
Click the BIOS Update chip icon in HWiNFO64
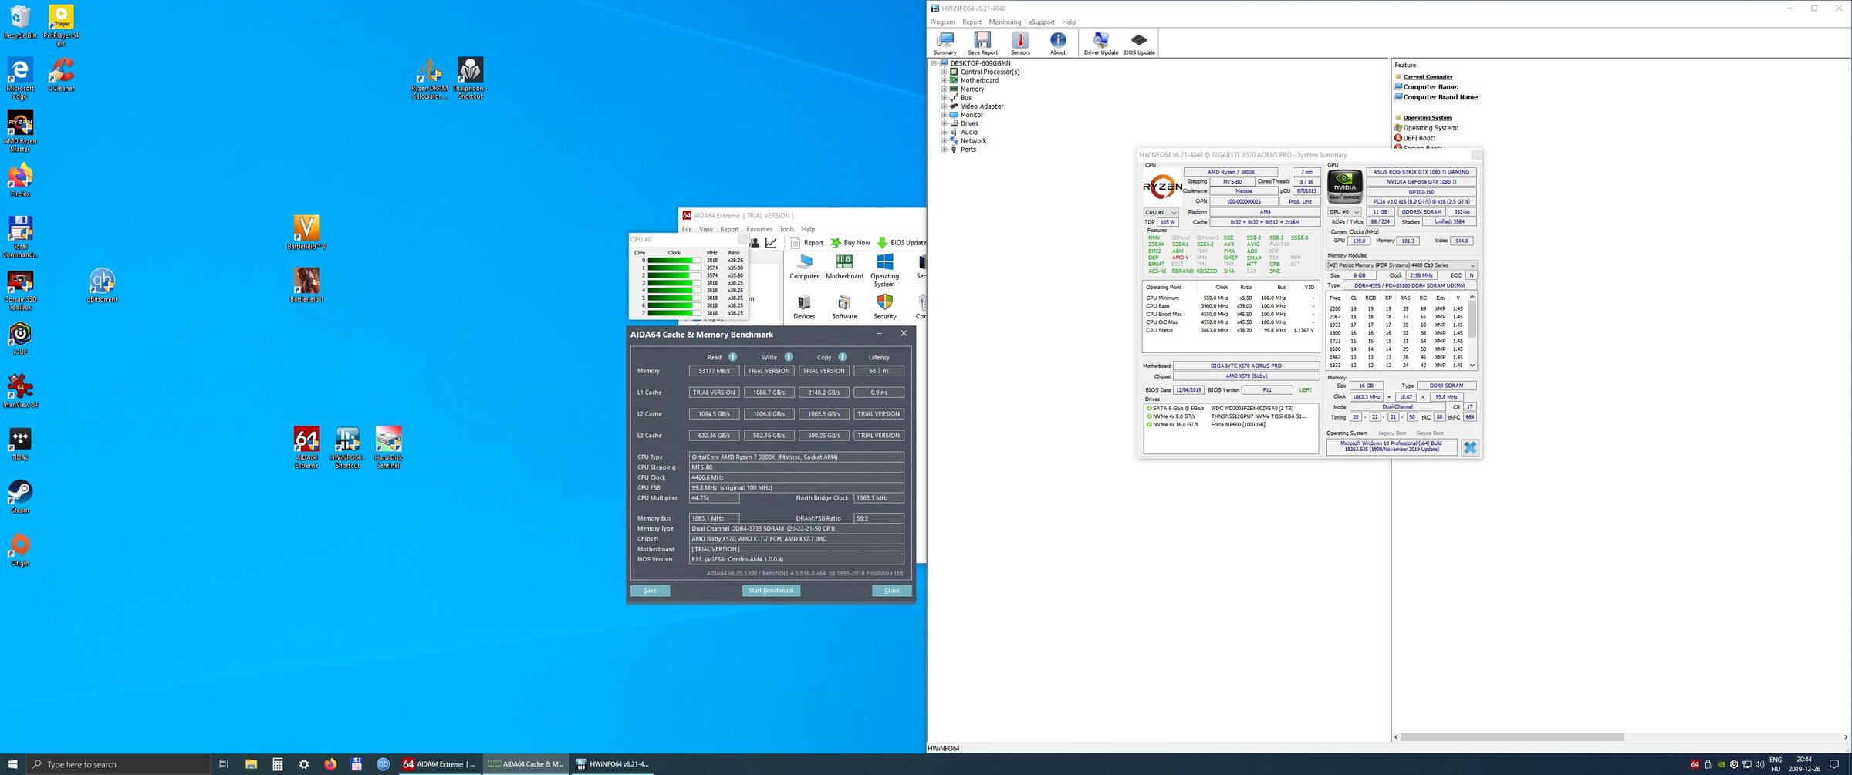coord(1138,42)
